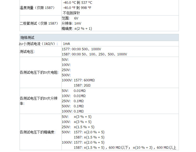Click 100V: in the resistance row
The width and height of the screenshot is (196, 152).
point(66,65)
